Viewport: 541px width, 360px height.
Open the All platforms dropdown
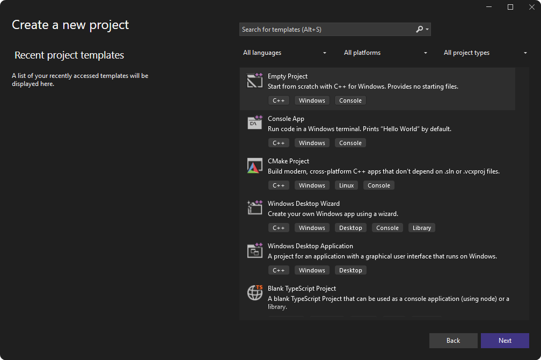[x=385, y=53]
